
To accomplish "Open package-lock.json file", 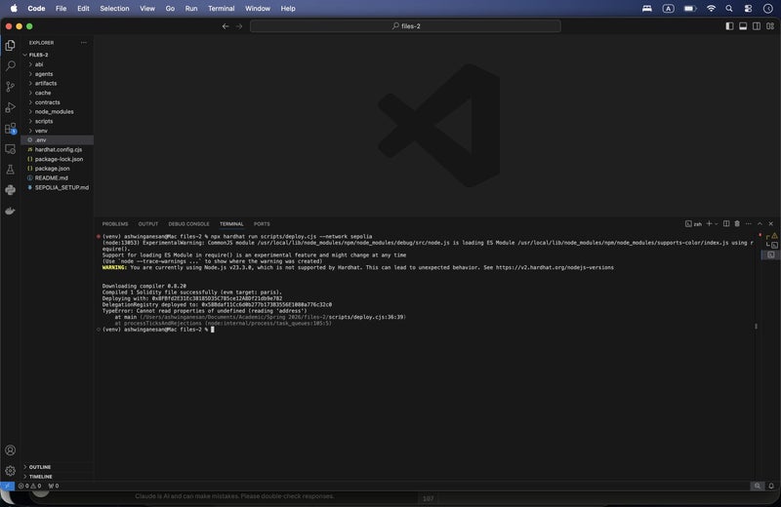I will (x=57, y=159).
